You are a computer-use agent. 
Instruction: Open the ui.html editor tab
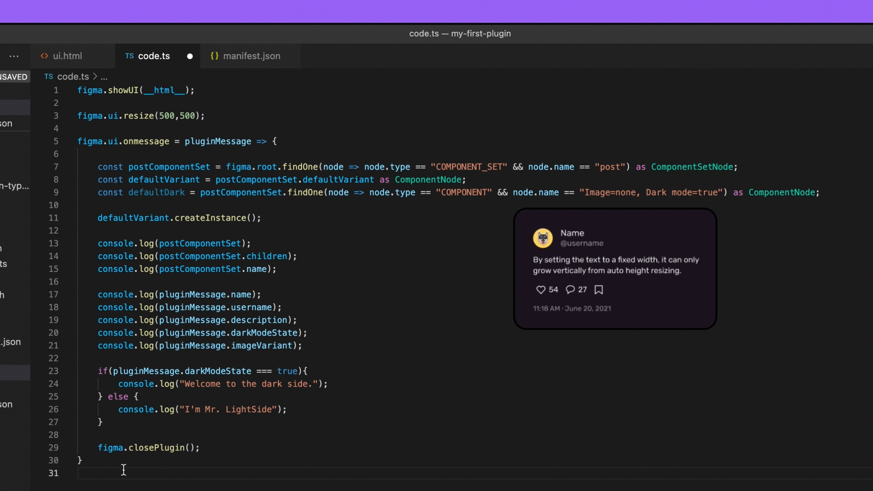(x=73, y=56)
